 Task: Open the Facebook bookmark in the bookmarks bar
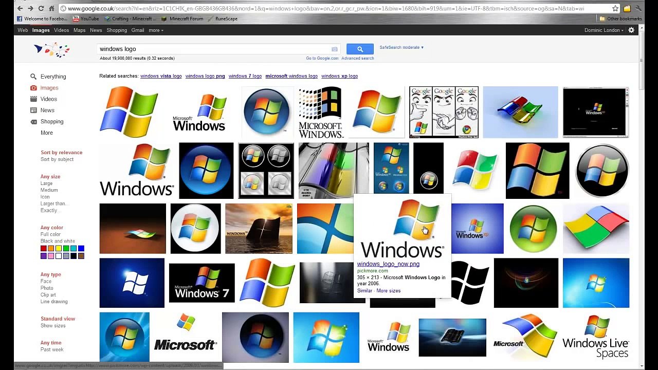pos(43,19)
